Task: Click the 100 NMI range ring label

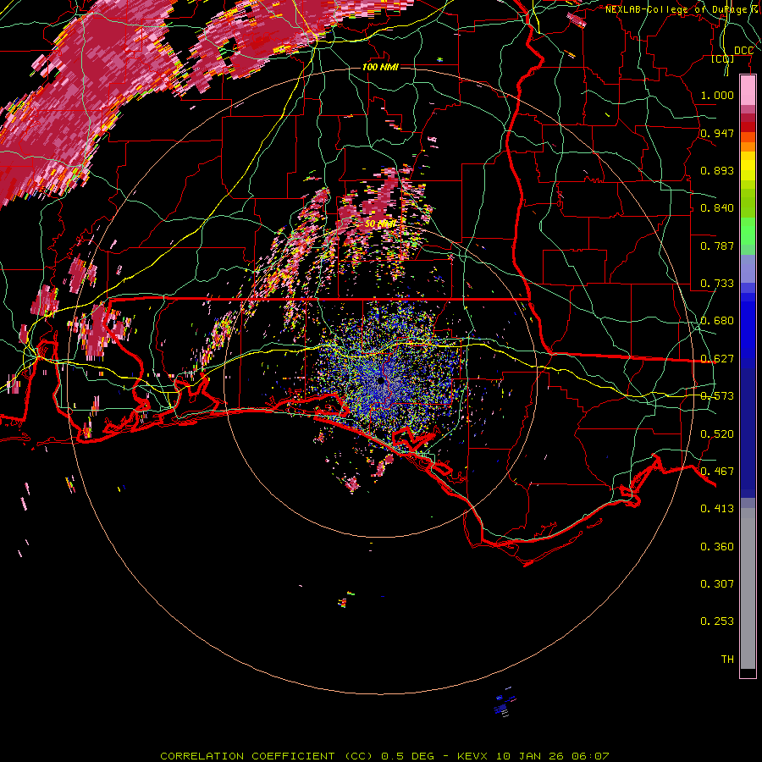Action: pos(380,67)
